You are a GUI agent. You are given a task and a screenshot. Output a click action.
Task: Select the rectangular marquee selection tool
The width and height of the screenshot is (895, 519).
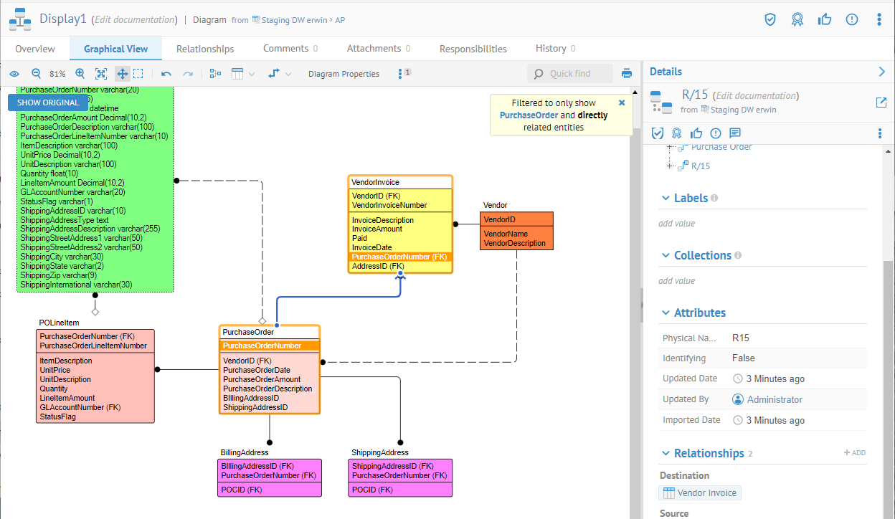tap(138, 74)
